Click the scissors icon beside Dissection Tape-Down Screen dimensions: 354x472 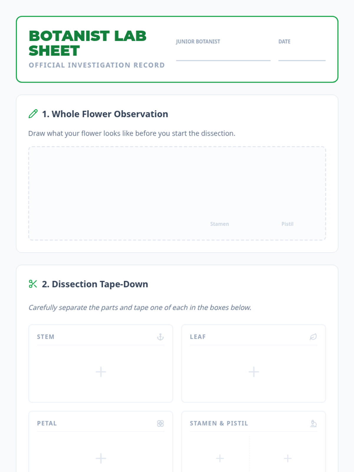click(x=33, y=284)
